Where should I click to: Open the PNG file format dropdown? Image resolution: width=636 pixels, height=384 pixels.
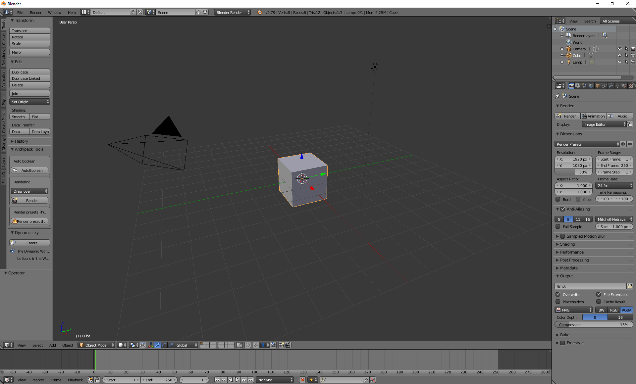(574, 310)
